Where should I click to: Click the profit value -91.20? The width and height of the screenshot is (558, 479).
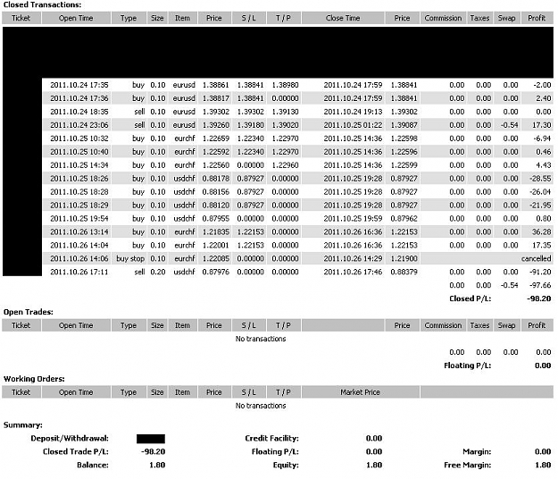(540, 272)
